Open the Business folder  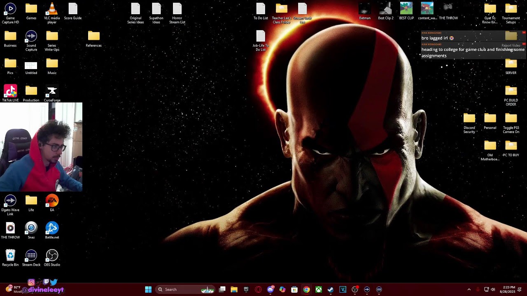10,39
